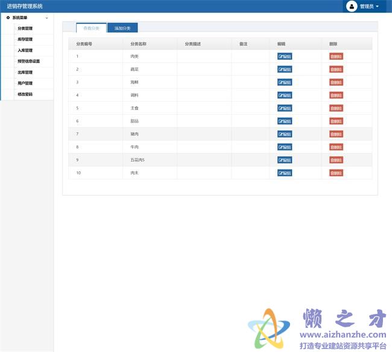Edit the 五花肉5 category entry
This screenshot has height=352, width=392.
(x=284, y=160)
